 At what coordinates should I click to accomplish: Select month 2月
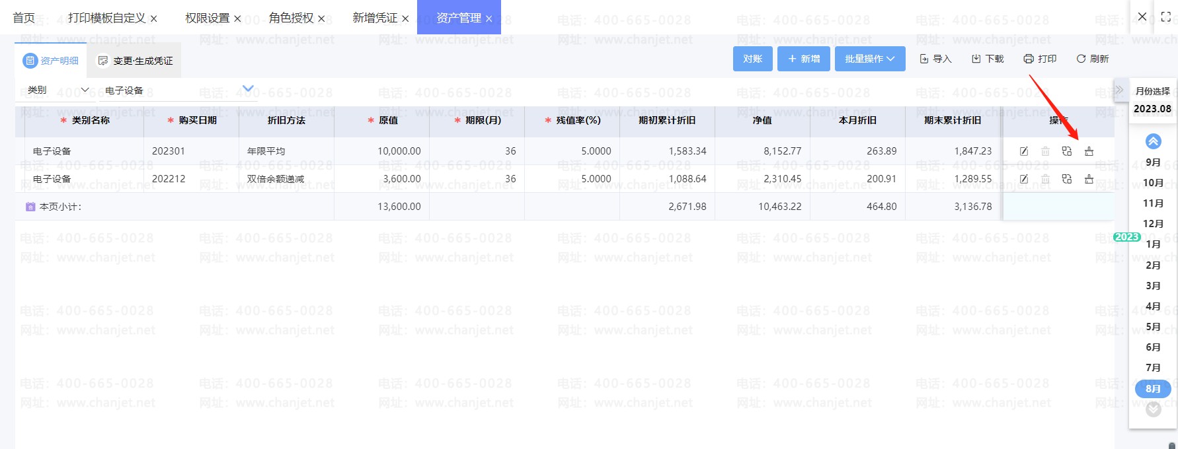click(x=1153, y=265)
